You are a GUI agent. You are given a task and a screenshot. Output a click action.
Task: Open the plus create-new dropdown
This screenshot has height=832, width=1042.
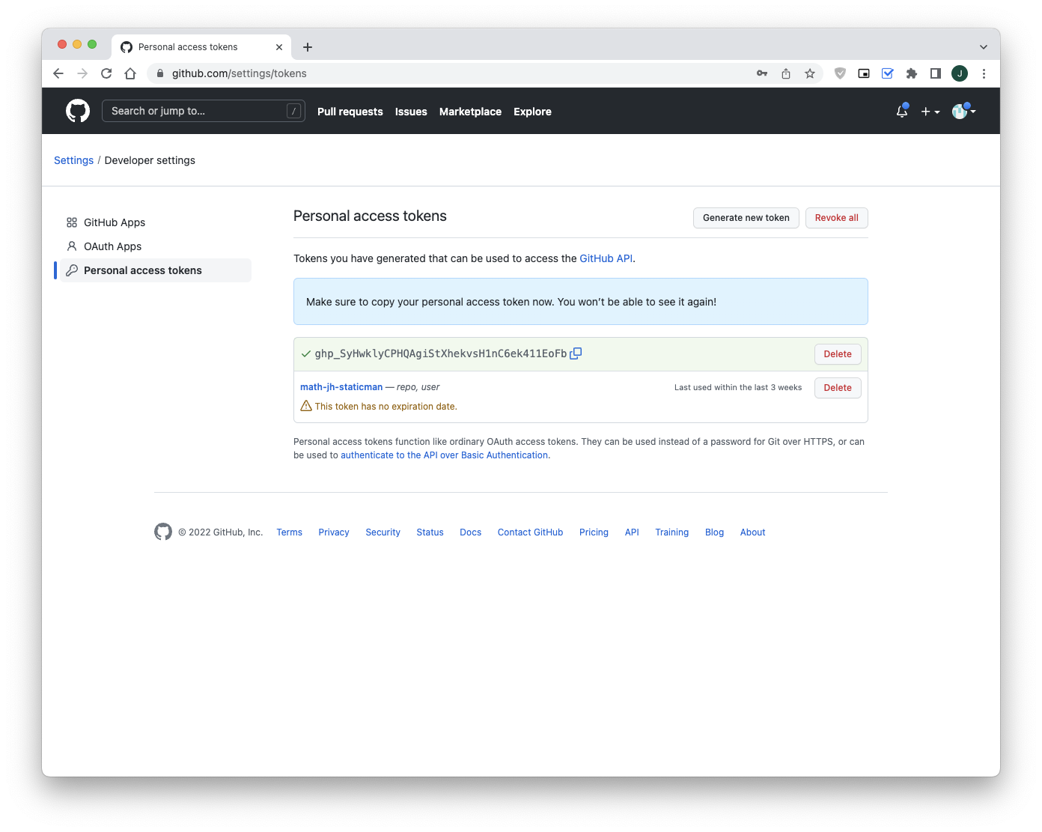click(930, 112)
